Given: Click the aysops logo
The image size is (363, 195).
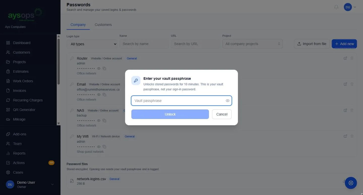Looking at the screenshot, I should (x=25, y=15).
